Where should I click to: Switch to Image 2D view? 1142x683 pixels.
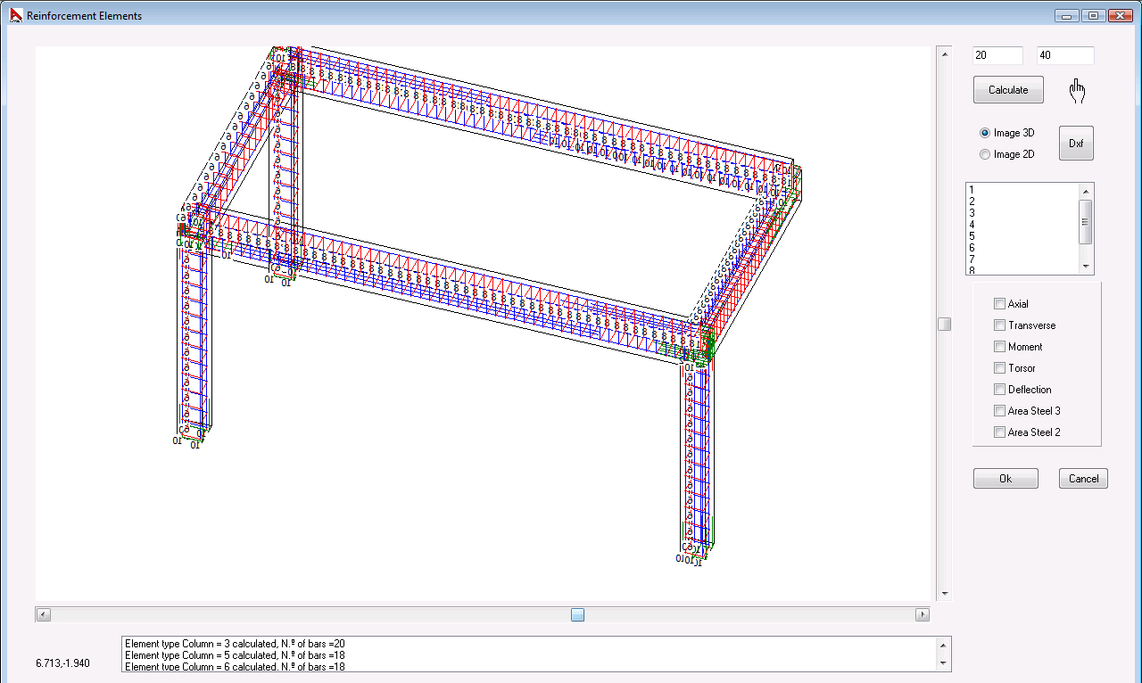pos(985,154)
